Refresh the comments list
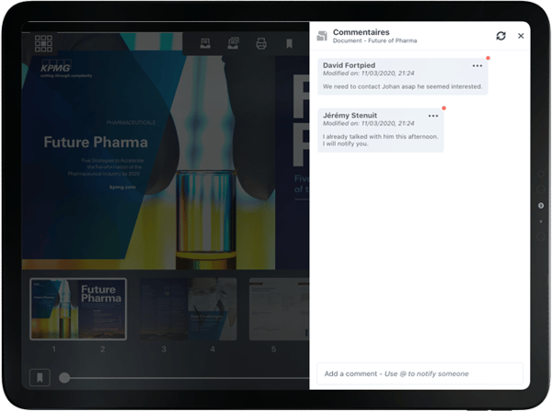 500,36
